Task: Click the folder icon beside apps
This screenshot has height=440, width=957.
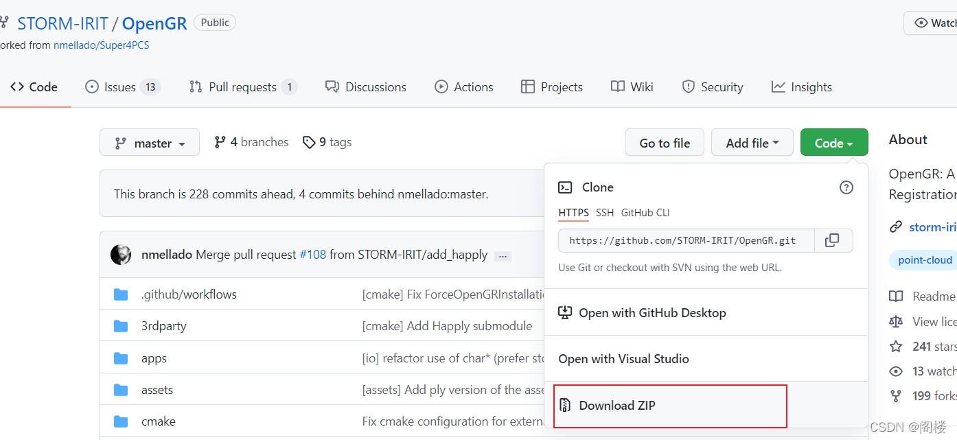Action: point(121,358)
